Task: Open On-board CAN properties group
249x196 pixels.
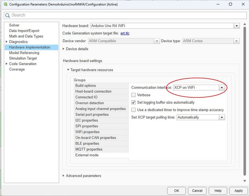Action: 101,138
